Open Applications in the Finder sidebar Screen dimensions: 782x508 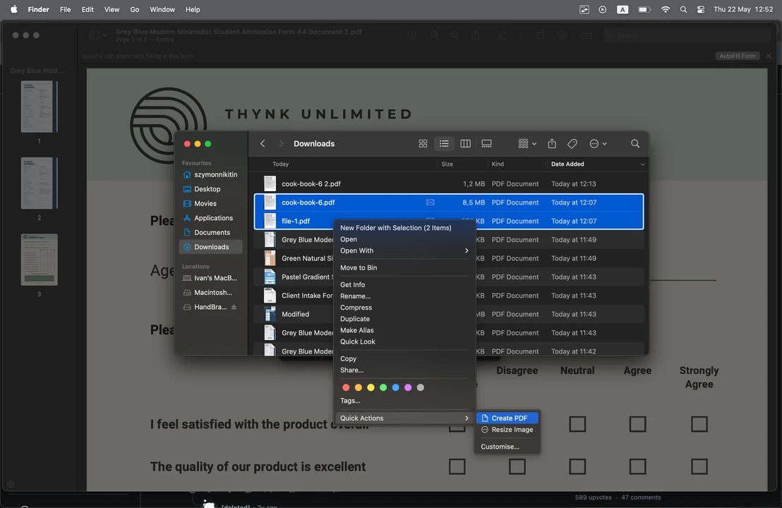tap(210, 218)
